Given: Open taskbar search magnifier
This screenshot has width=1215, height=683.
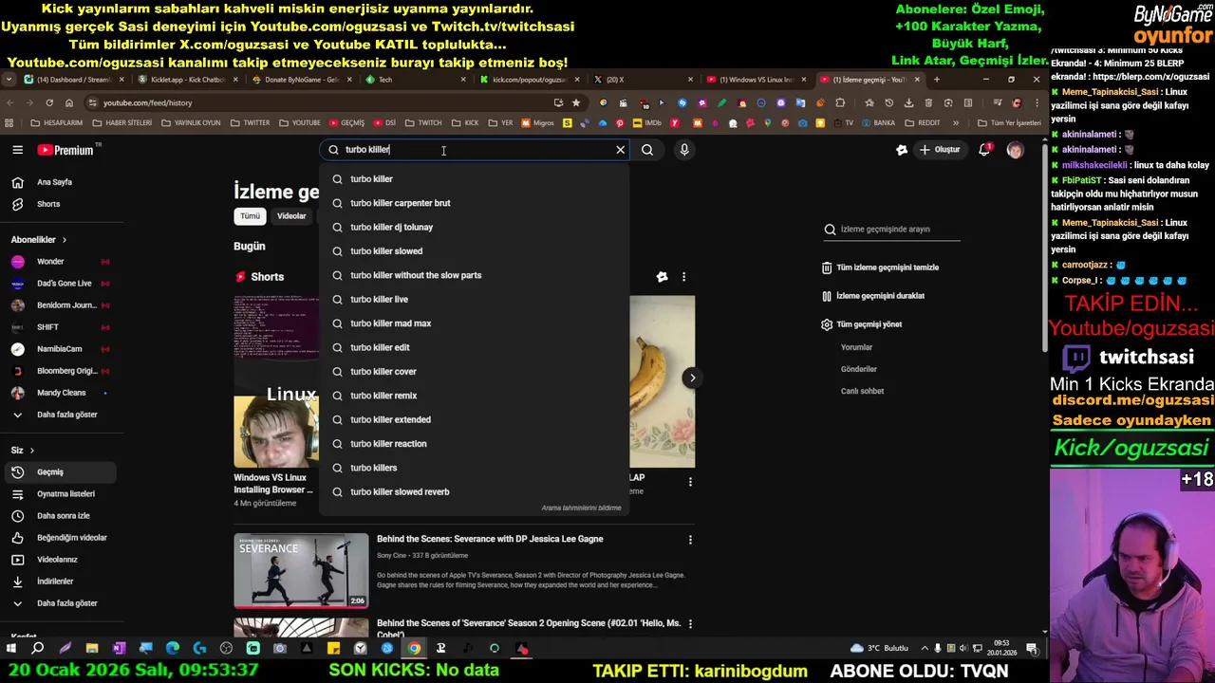Looking at the screenshot, I should pyautogui.click(x=38, y=649).
